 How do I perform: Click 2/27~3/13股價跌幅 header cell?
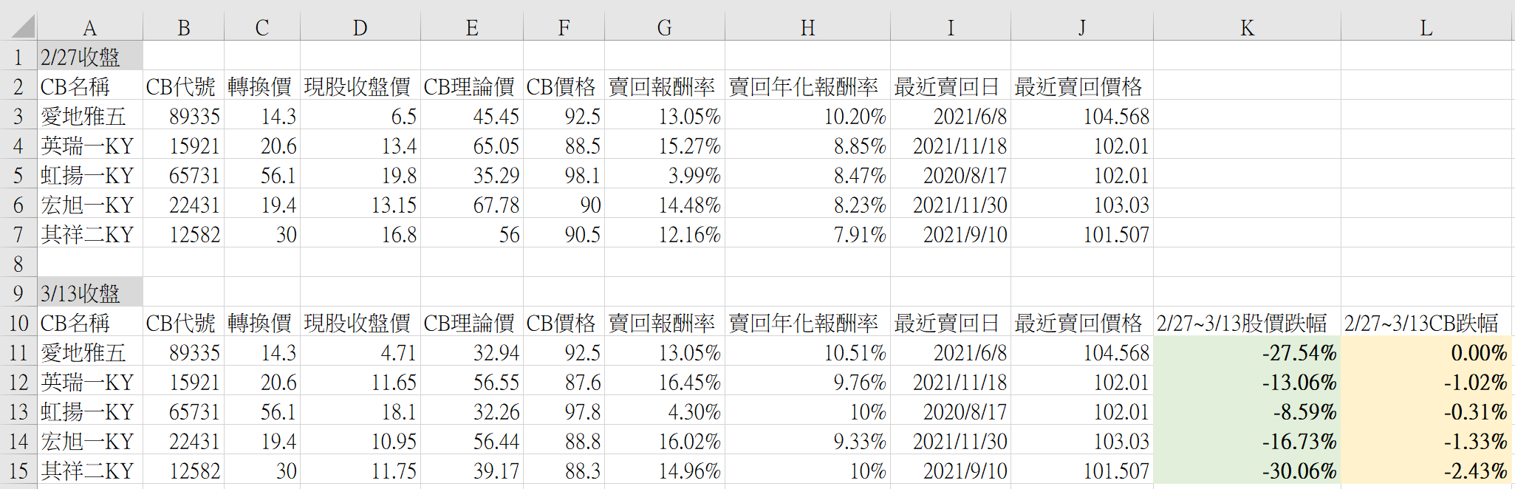(x=1247, y=323)
